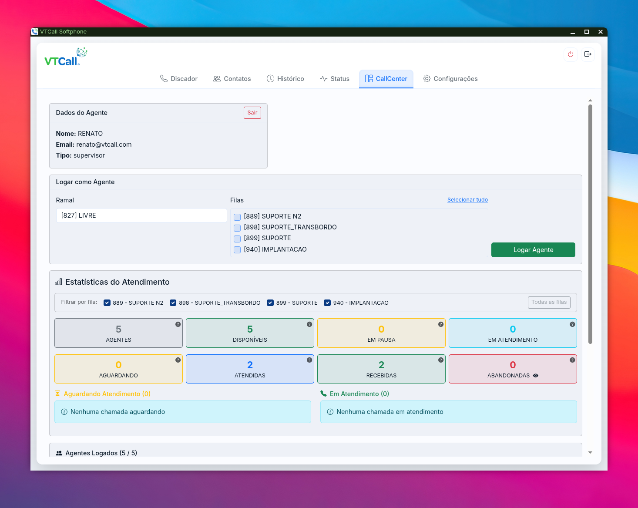Open the Histórico tab
The height and width of the screenshot is (508, 638).
click(x=285, y=79)
